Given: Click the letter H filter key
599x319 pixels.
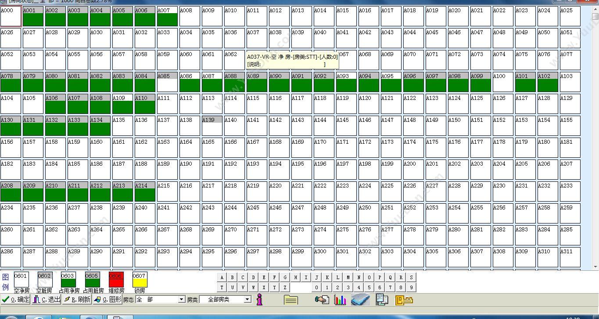Looking at the screenshot, I should click(x=296, y=277).
